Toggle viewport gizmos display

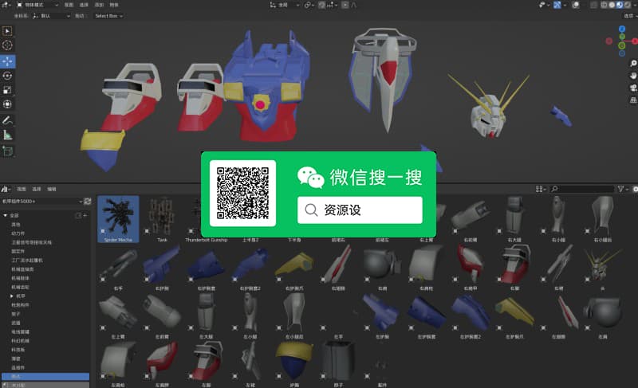557,5
